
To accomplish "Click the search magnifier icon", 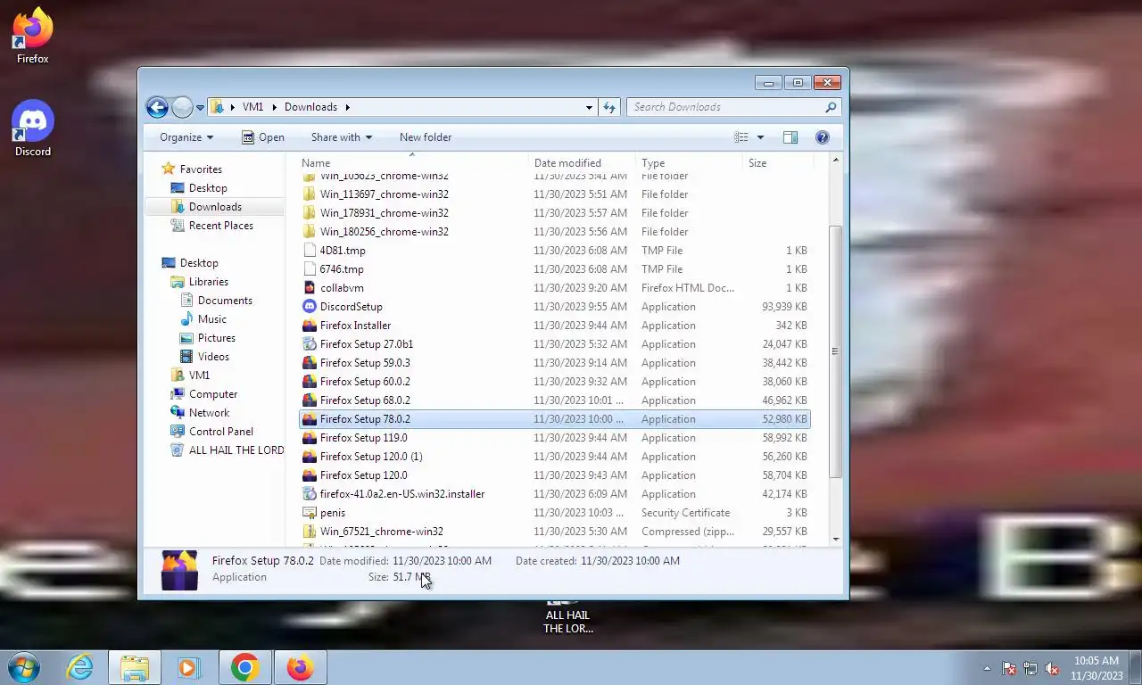I will pyautogui.click(x=832, y=107).
